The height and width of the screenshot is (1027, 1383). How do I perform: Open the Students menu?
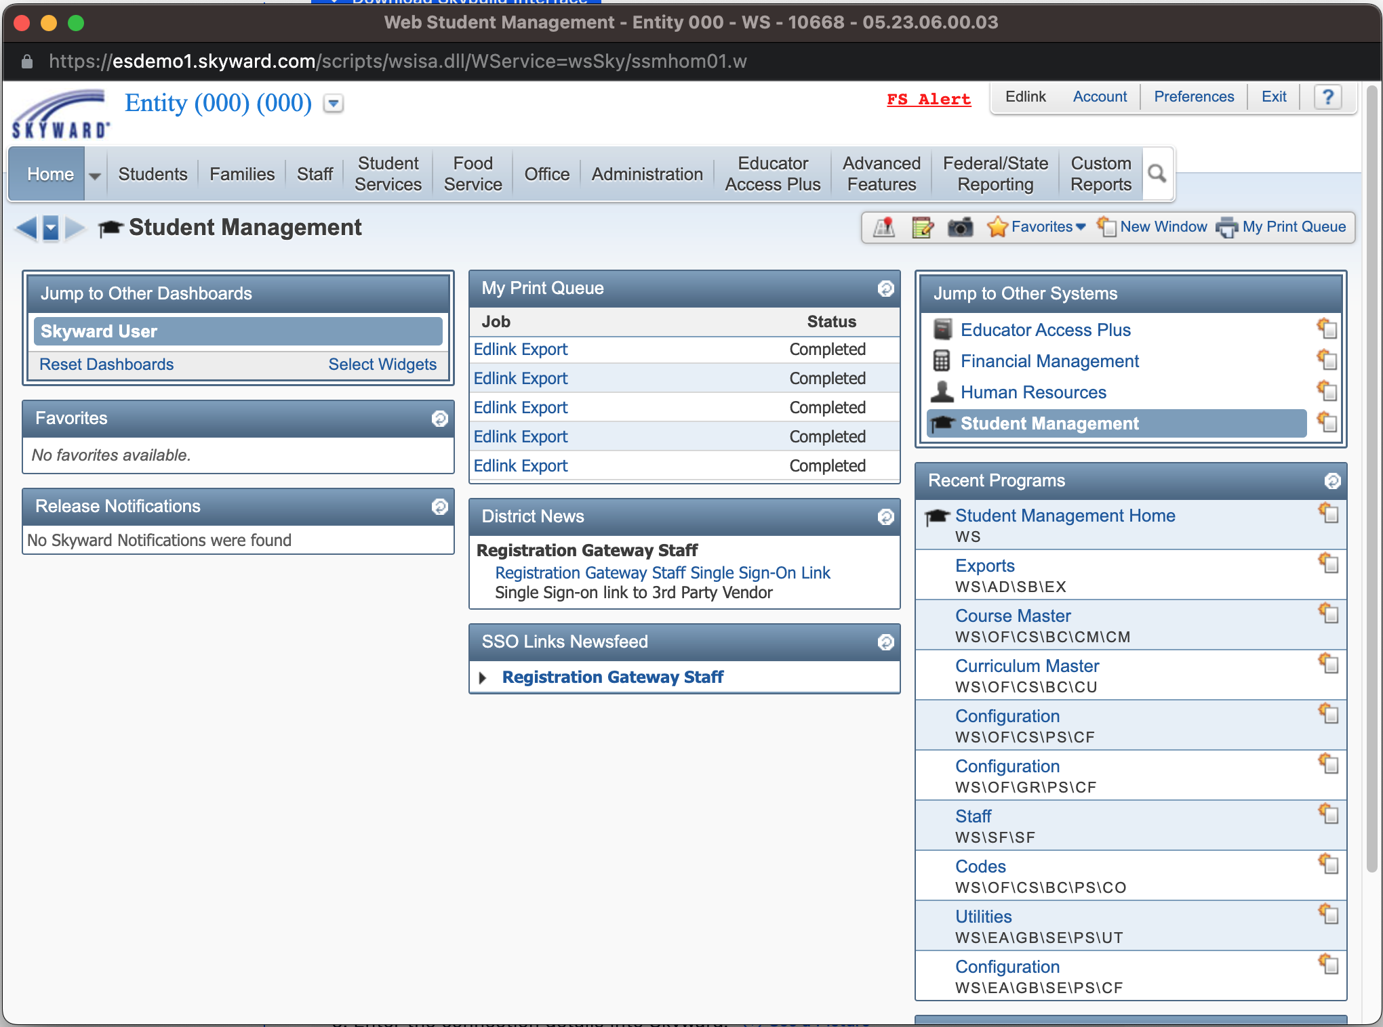[x=153, y=174]
